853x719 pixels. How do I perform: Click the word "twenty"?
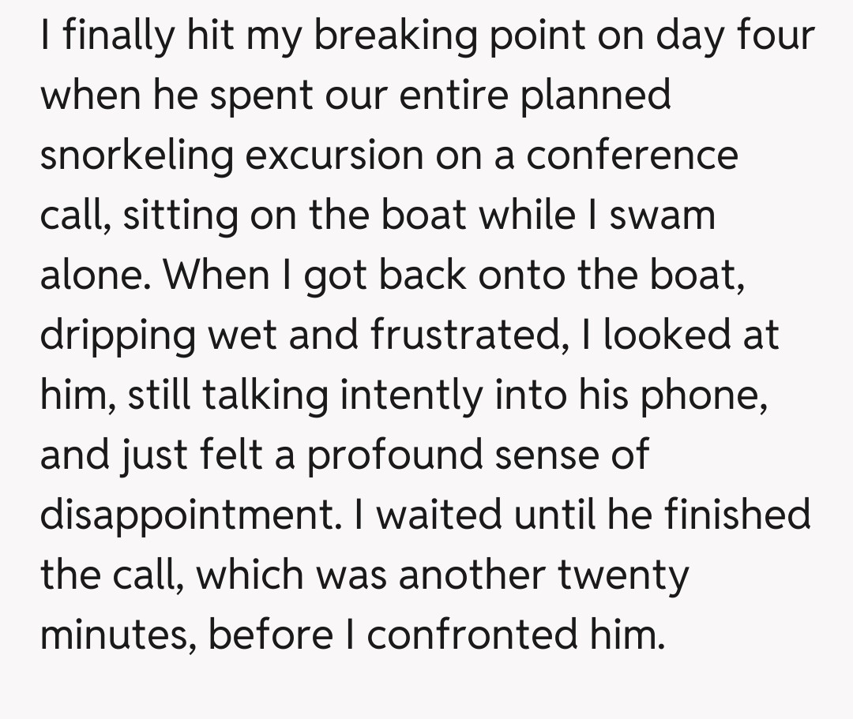(x=624, y=575)
